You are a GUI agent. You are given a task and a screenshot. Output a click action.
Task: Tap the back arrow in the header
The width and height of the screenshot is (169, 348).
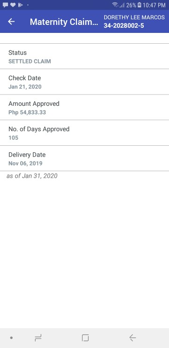(x=11, y=22)
